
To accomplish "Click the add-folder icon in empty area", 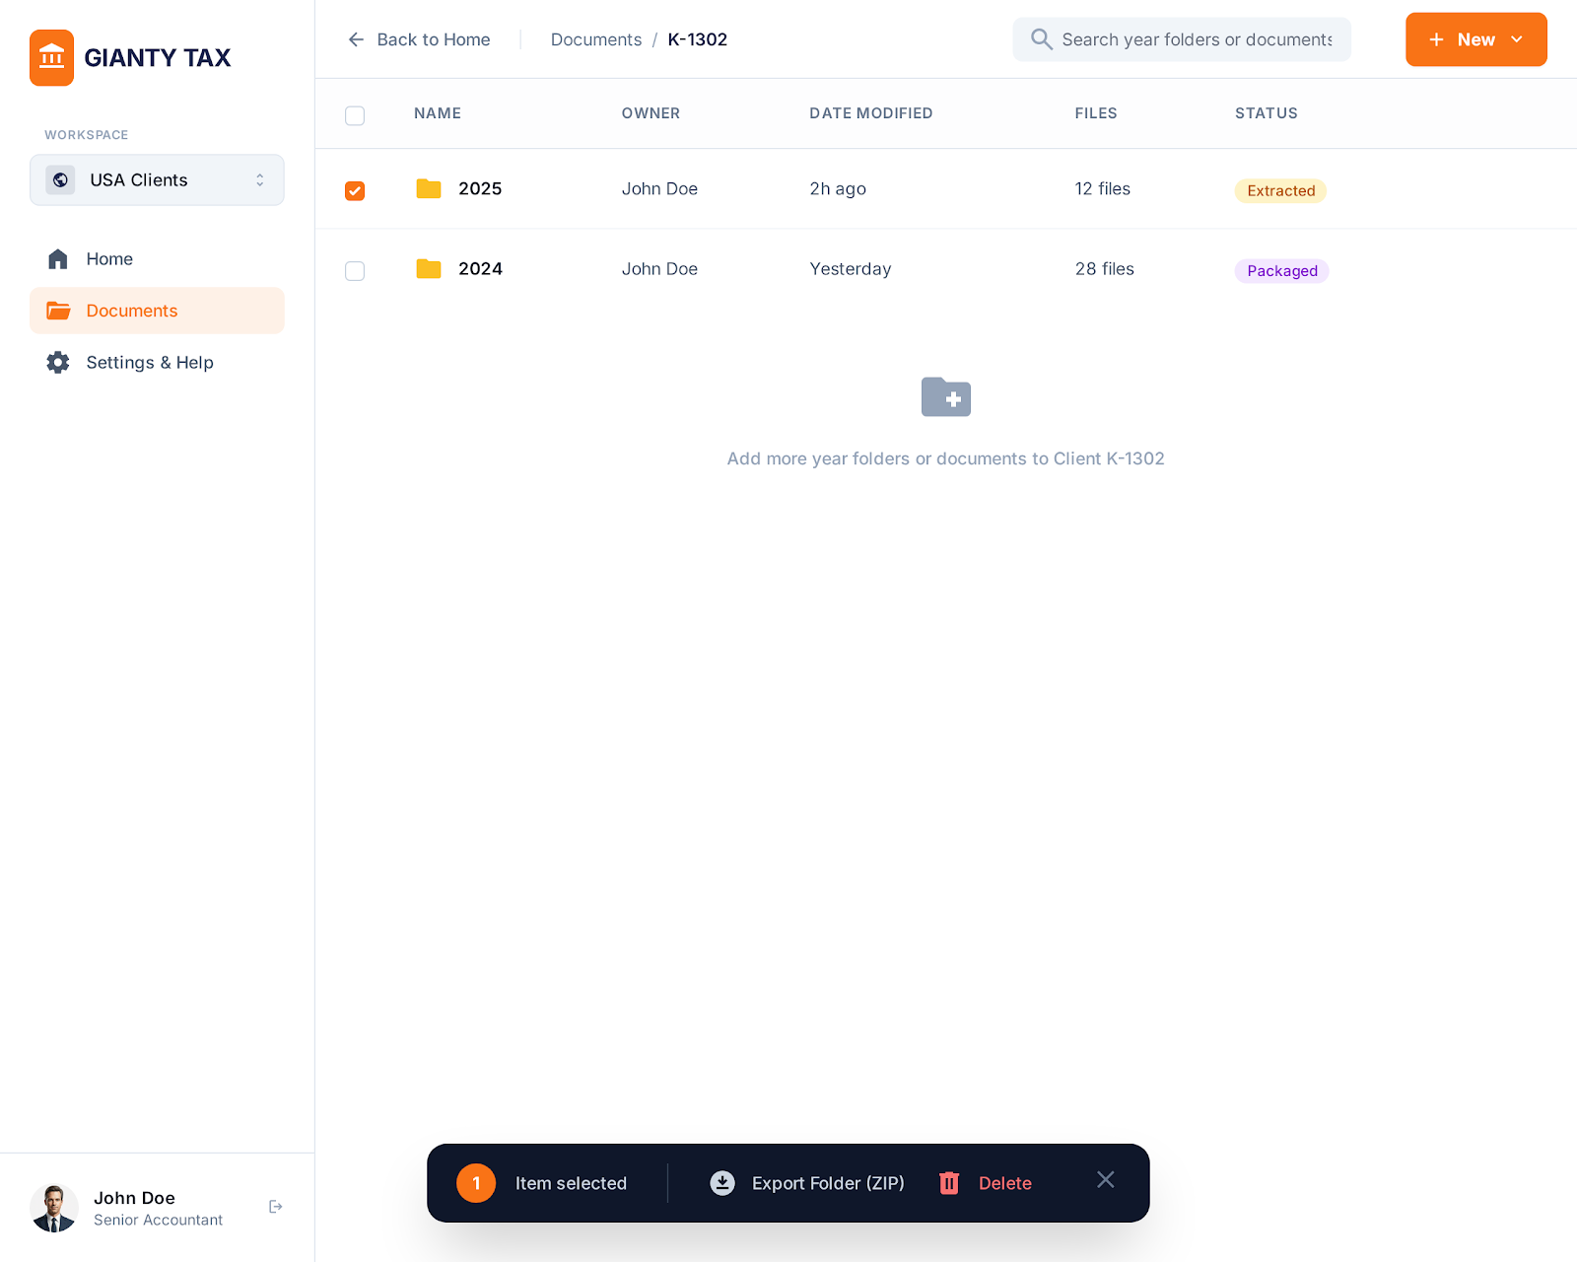I will [x=945, y=397].
